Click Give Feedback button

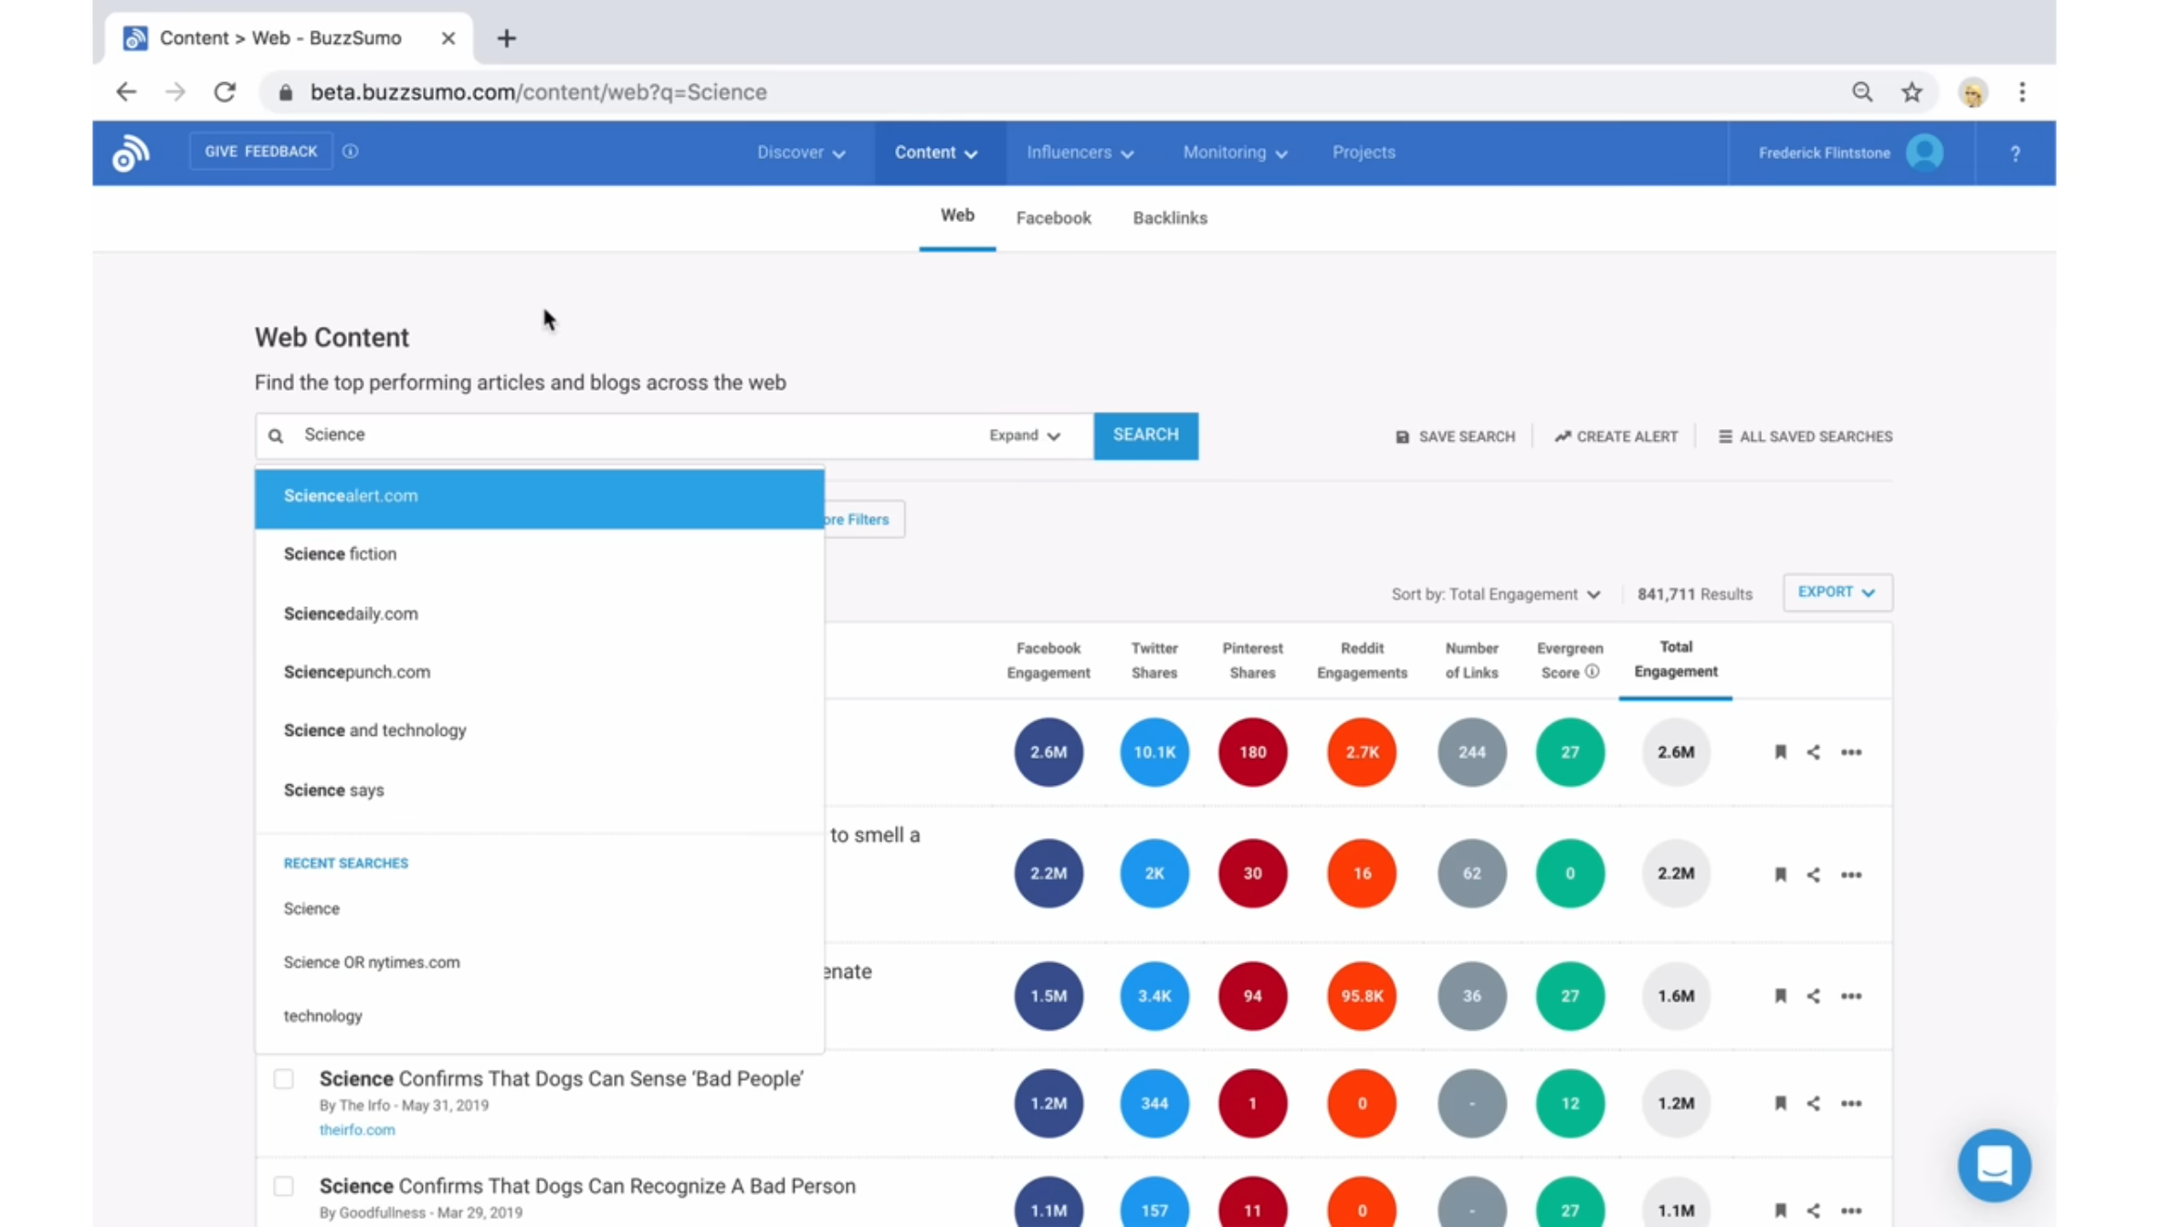click(x=260, y=152)
